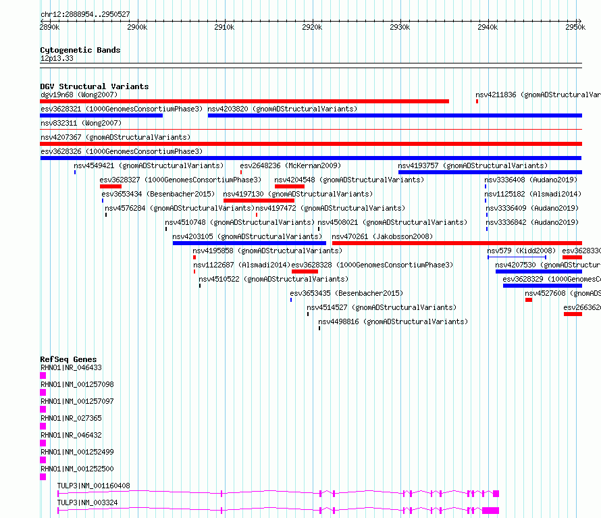Click the 2920k ruler position

click(x=313, y=27)
